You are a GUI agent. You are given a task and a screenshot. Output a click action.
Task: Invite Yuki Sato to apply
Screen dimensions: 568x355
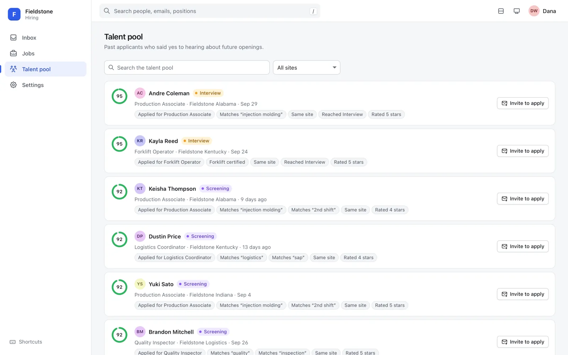[x=523, y=294]
